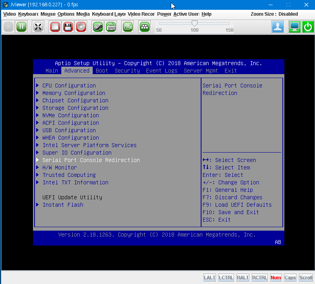Image resolution: width=315 pixels, height=284 pixels.
Task: Open the Keyboard Layout menu
Action: 109,14
